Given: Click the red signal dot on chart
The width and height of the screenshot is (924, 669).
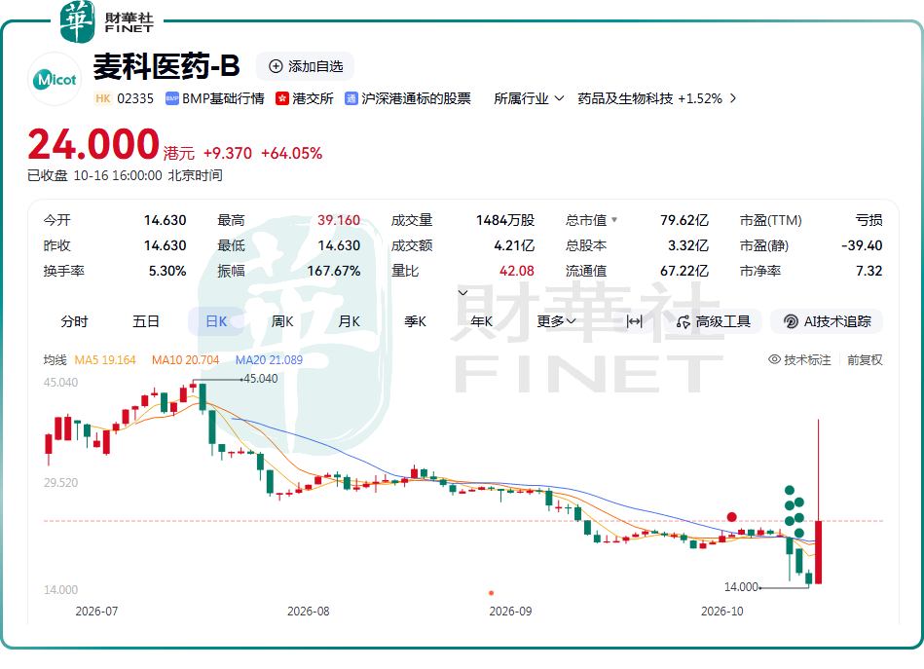Looking at the screenshot, I should pos(732,517).
